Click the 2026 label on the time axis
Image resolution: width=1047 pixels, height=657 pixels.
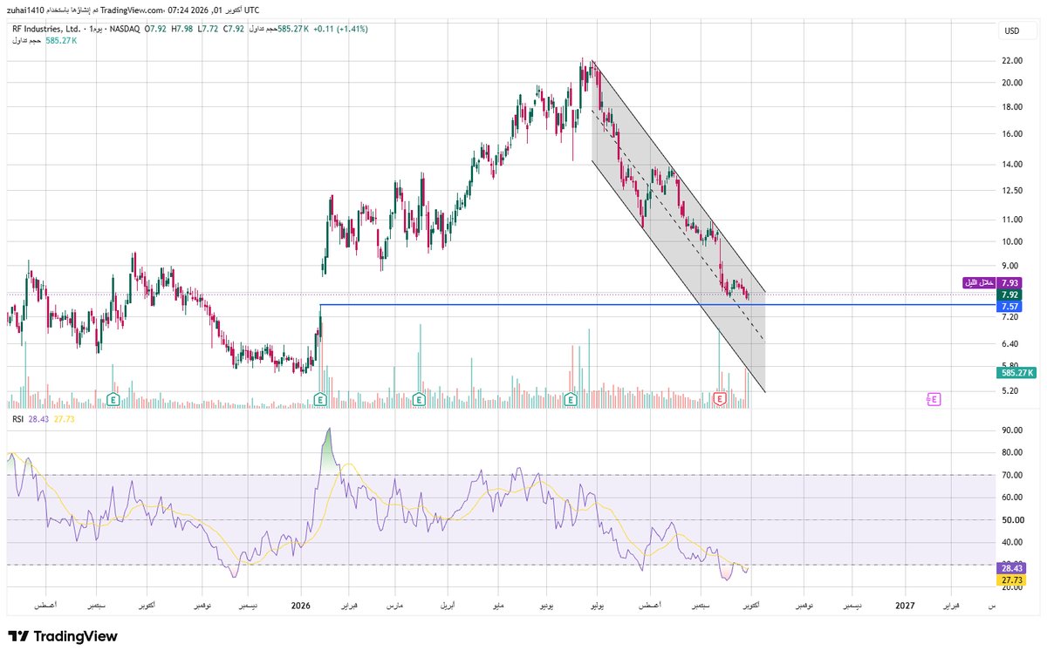301,605
